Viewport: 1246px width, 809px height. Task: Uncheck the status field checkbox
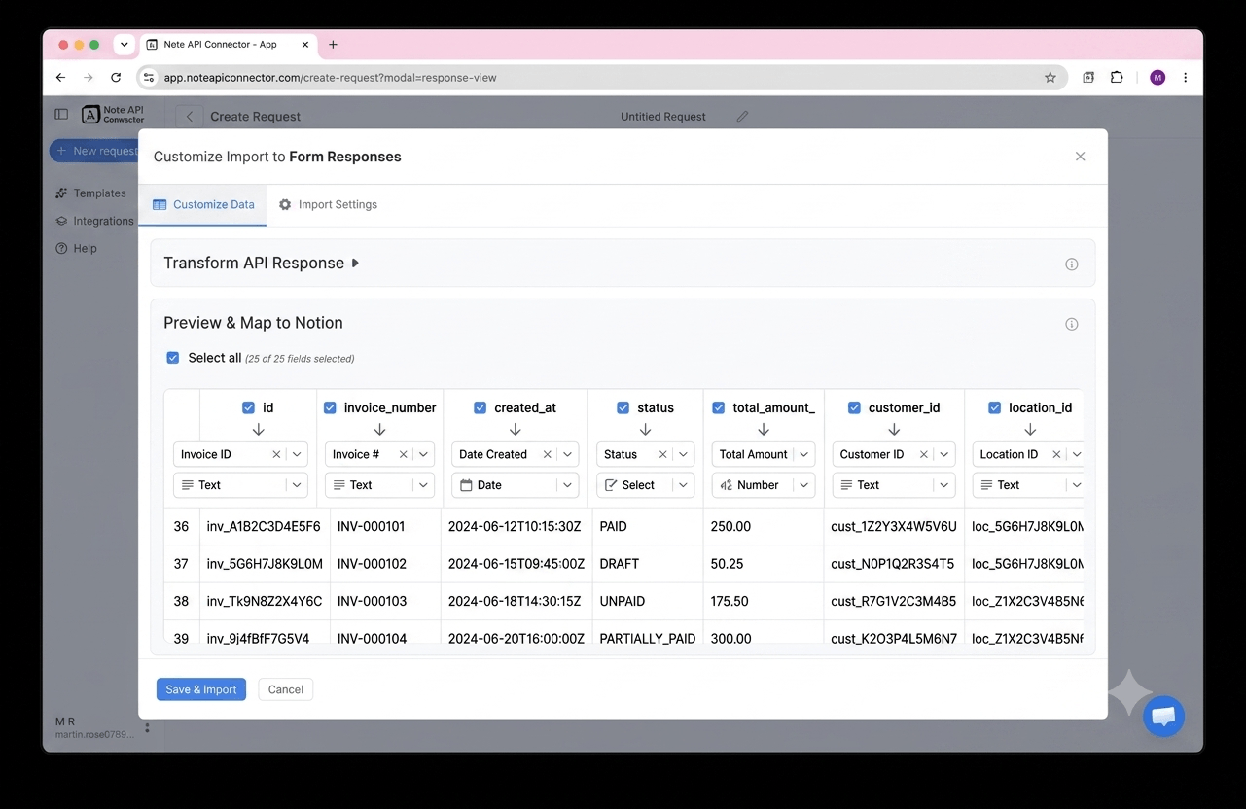coord(623,407)
